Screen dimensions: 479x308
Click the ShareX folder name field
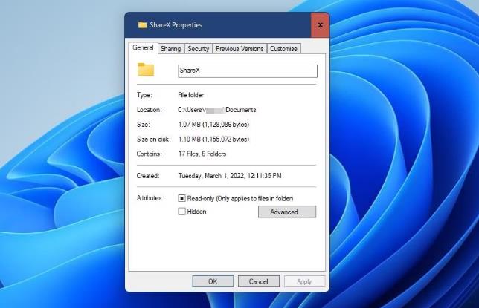pyautogui.click(x=248, y=71)
